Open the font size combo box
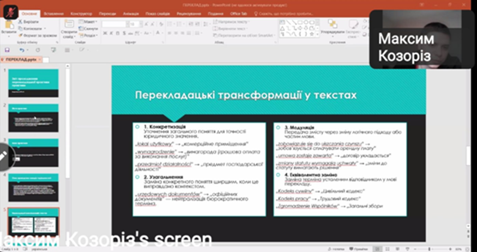Screen dimensions: 477x252 point(134,24)
